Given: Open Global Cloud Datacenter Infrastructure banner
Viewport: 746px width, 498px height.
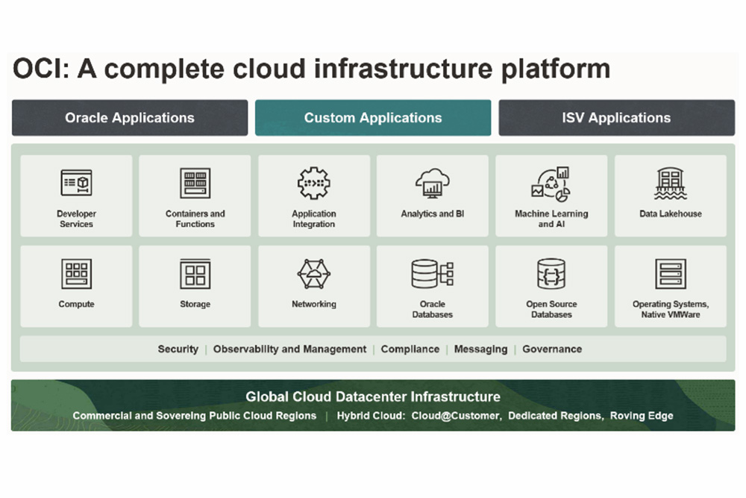Looking at the screenshot, I should (373, 396).
